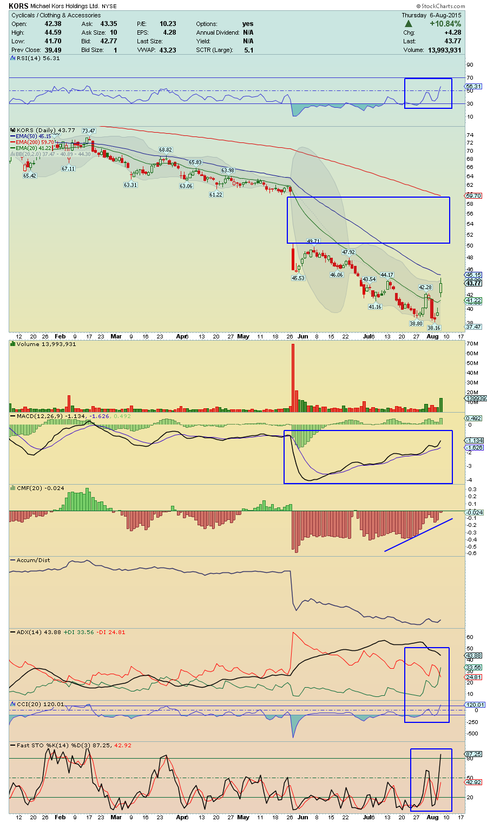Click the green line marker for EMA(20) legend
The width and height of the screenshot is (487, 822).
(x=13, y=148)
